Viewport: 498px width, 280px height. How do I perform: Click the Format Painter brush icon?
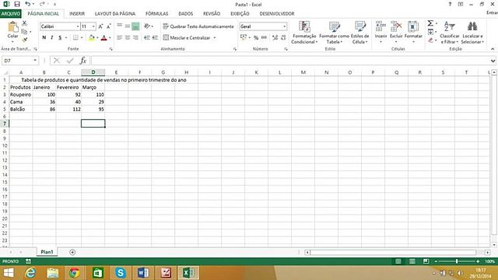24,40
